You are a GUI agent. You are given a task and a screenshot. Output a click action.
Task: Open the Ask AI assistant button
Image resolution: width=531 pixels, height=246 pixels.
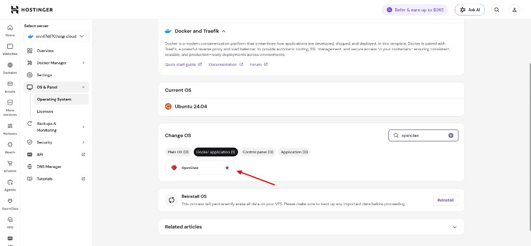[x=470, y=10]
